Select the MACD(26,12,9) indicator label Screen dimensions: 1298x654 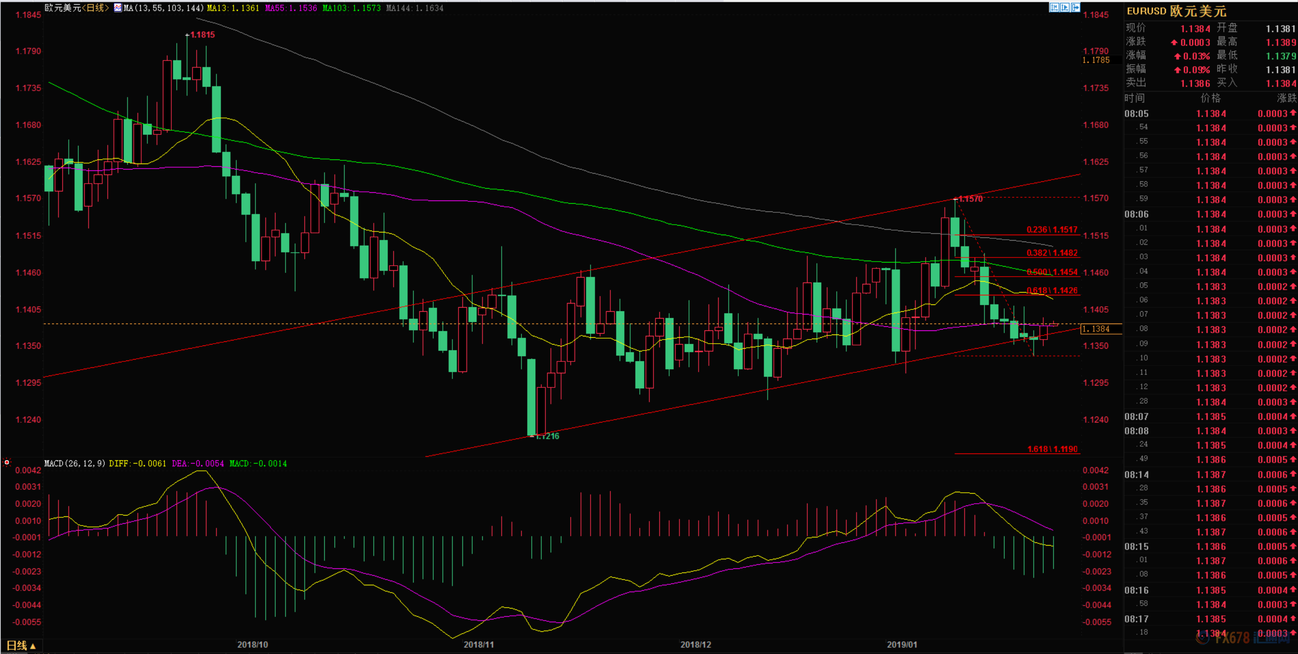click(x=75, y=463)
